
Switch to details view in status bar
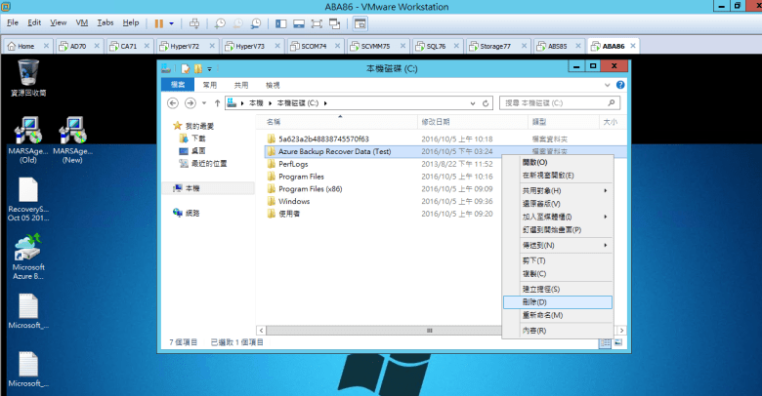(605, 342)
